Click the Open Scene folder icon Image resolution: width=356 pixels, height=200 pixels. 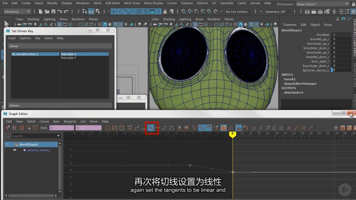[x=47, y=11]
